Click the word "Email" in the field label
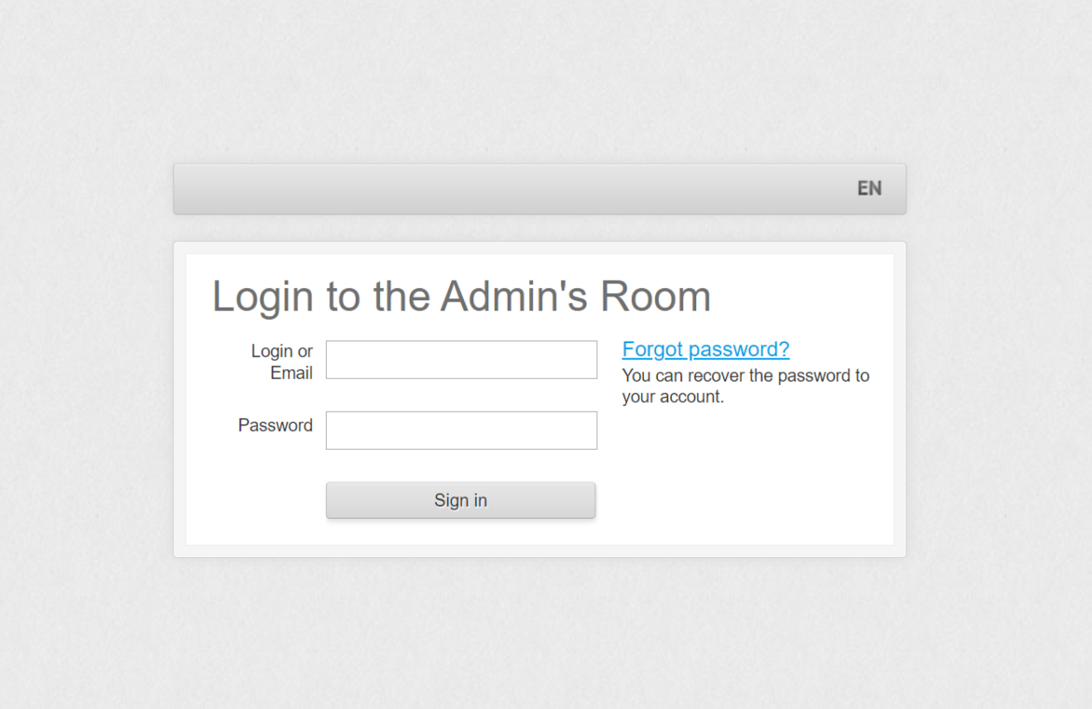Viewport: 1092px width, 709px height. (x=291, y=373)
